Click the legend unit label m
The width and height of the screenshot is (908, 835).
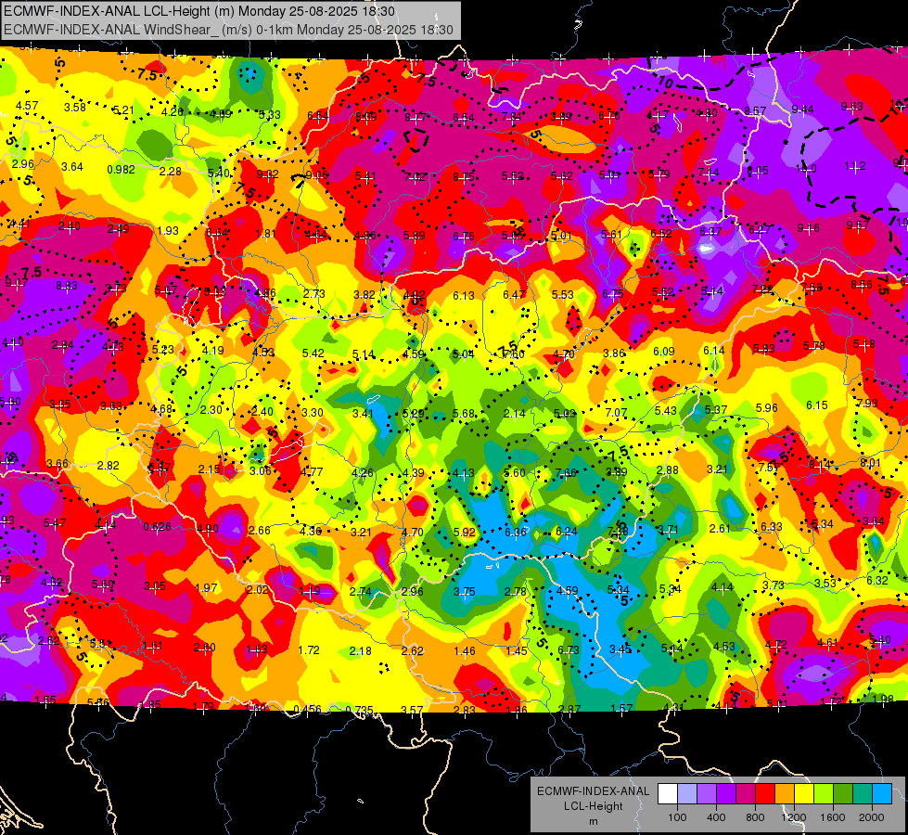(x=593, y=821)
